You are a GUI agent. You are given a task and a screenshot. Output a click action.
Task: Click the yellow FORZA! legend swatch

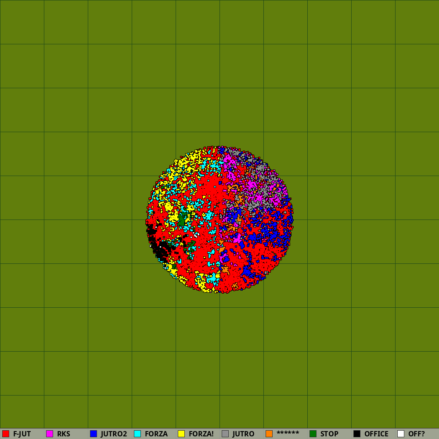(x=181, y=434)
